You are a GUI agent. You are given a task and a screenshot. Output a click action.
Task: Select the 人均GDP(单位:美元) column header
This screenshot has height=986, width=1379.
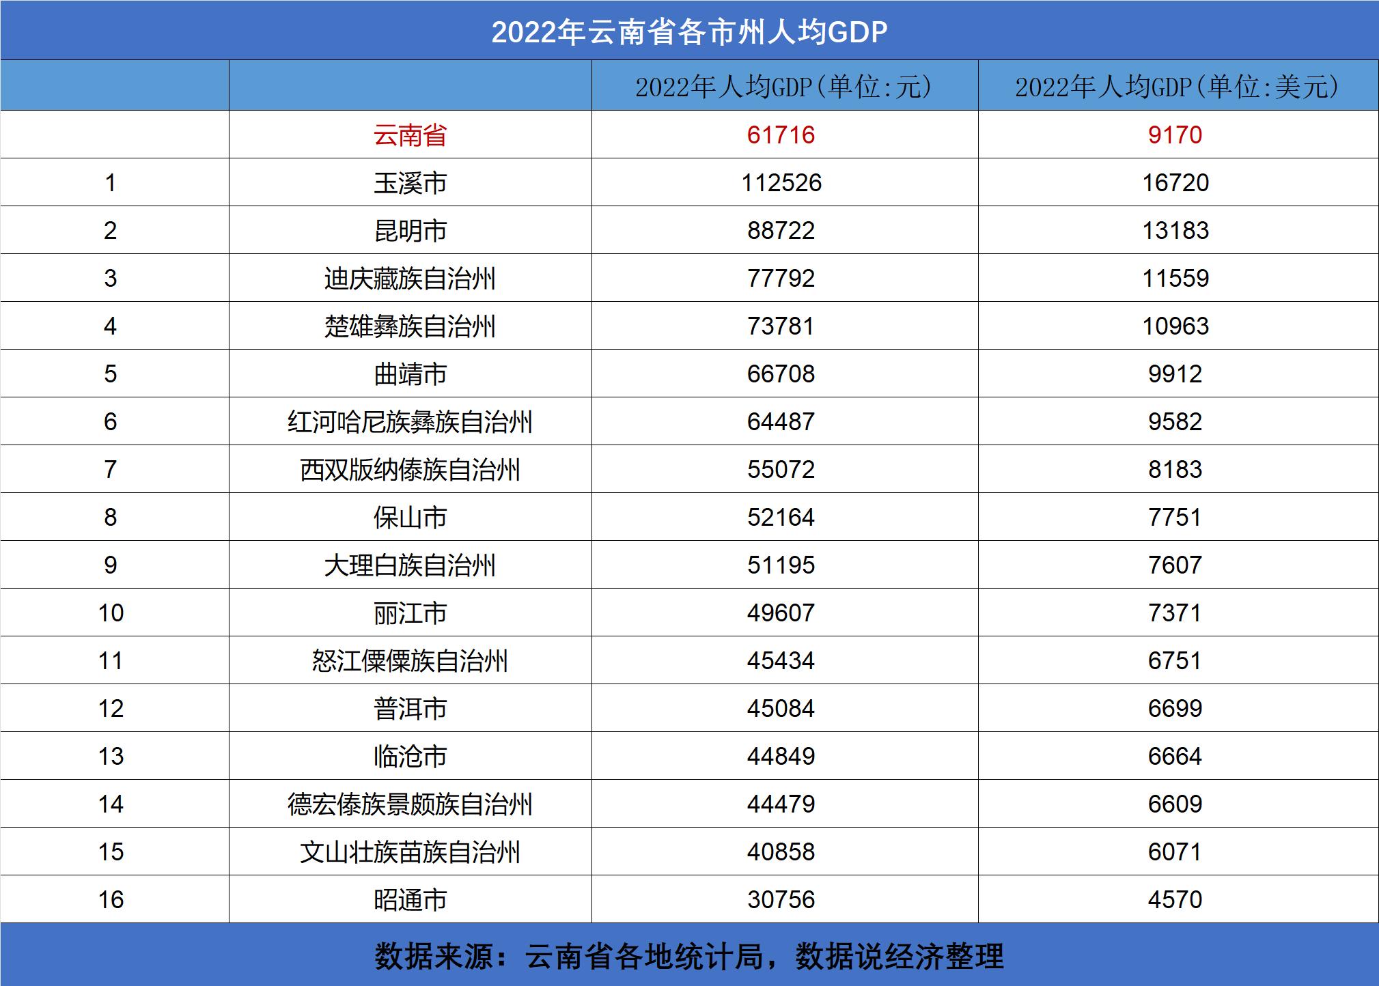pos(1177,87)
